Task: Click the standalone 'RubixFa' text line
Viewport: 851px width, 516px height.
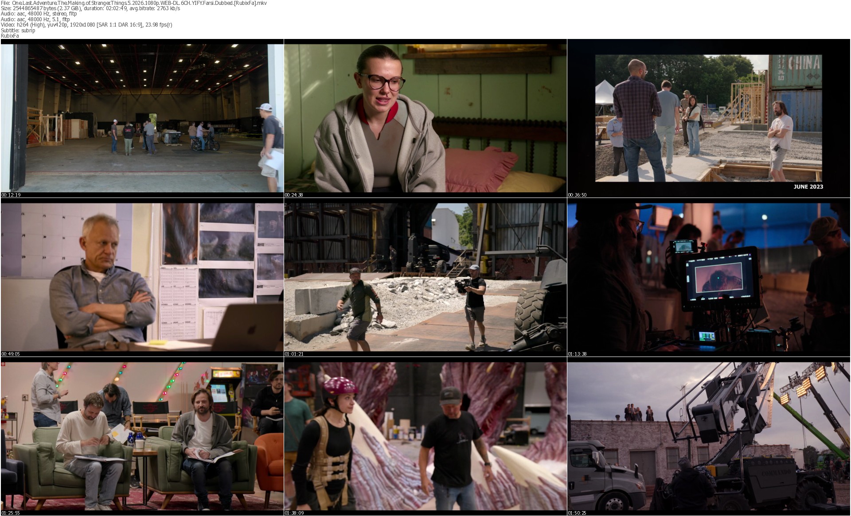Action: coord(10,36)
